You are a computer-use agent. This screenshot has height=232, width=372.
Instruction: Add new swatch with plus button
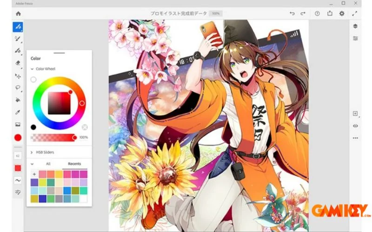[34, 174]
